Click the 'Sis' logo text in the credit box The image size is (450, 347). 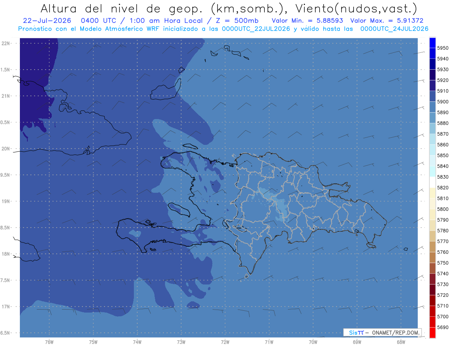pyautogui.click(x=353, y=332)
